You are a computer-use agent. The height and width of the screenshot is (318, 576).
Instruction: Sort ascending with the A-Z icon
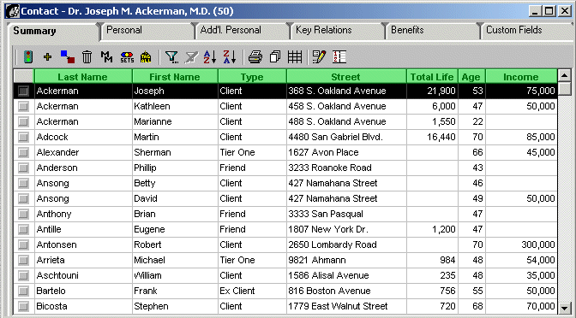210,56
